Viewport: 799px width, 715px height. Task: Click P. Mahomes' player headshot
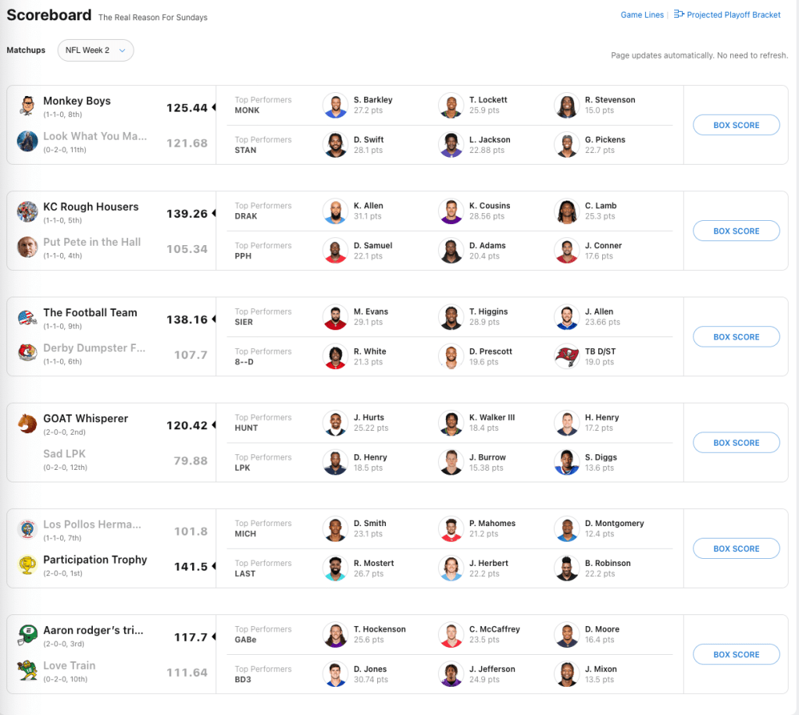pyautogui.click(x=451, y=528)
